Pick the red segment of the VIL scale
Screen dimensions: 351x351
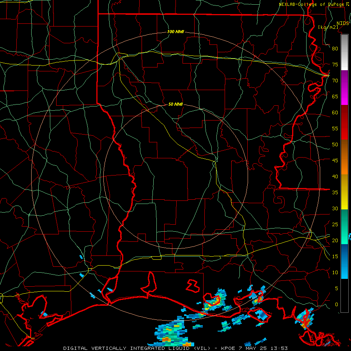pos(344,122)
